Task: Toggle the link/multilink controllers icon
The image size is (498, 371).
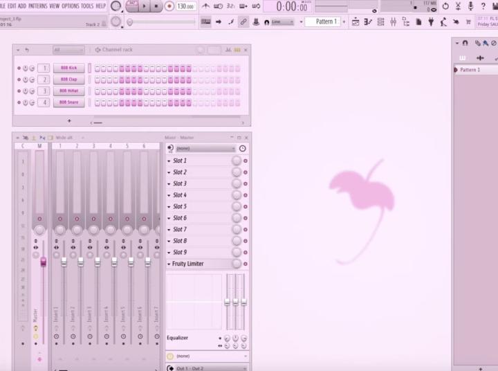Action: click(243, 21)
